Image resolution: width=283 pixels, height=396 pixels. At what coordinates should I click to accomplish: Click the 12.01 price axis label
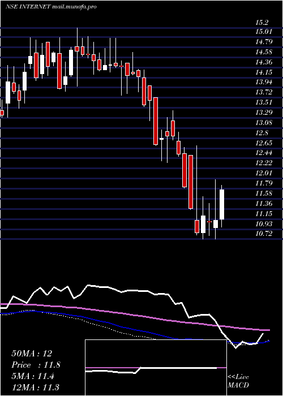tap(264, 173)
